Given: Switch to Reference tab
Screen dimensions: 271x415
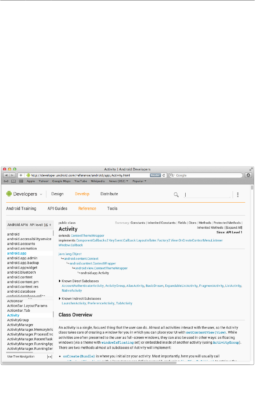Looking at the screenshot, I should pyautogui.click(x=87, y=208).
